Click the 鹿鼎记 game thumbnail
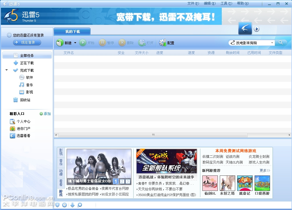This screenshot has height=210, width=292. pos(245,183)
